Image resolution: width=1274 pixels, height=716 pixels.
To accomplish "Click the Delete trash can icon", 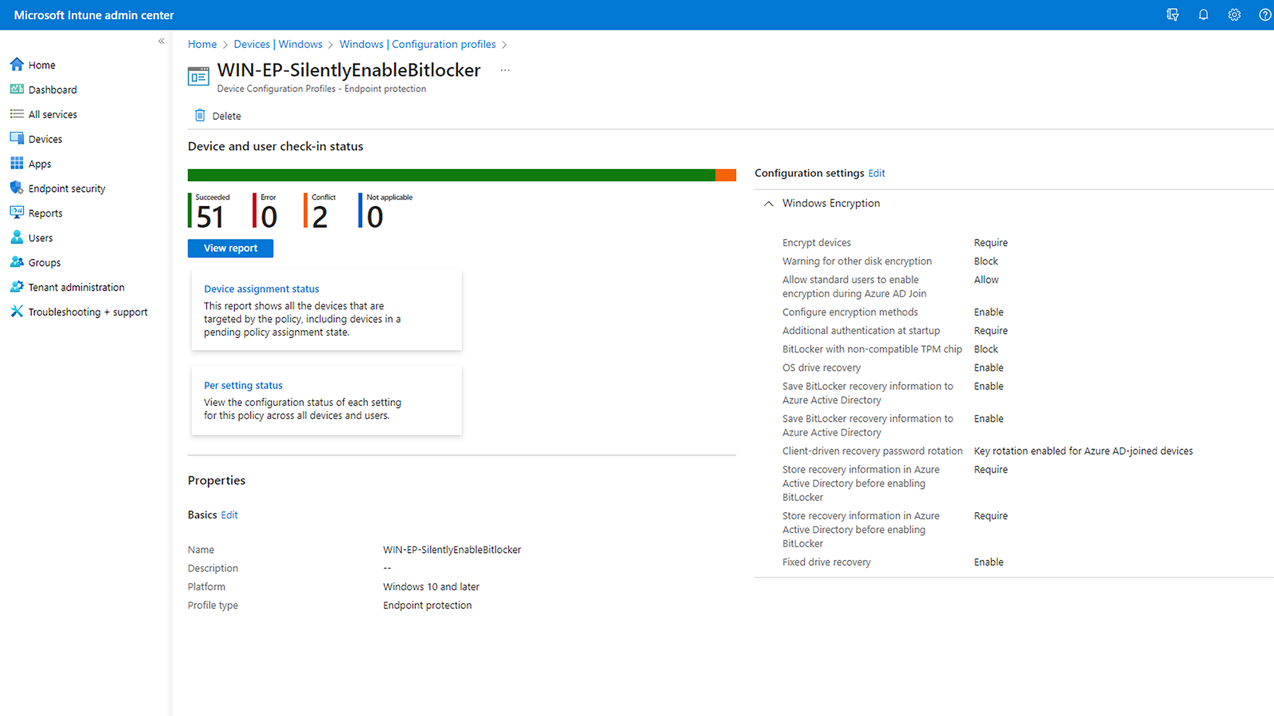I will pos(200,115).
